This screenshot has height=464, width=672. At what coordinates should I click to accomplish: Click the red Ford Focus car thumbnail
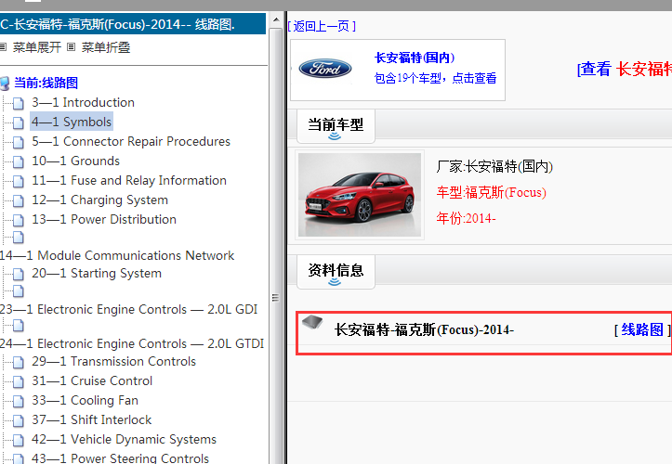(x=360, y=195)
